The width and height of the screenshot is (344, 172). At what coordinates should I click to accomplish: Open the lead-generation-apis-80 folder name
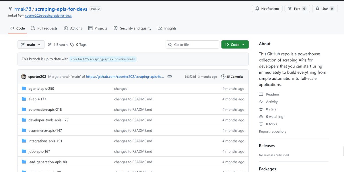48,162
